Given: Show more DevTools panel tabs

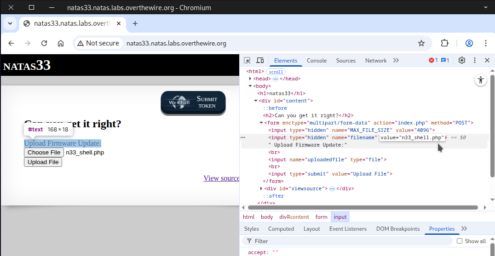Looking at the screenshot, I should tap(396, 61).
